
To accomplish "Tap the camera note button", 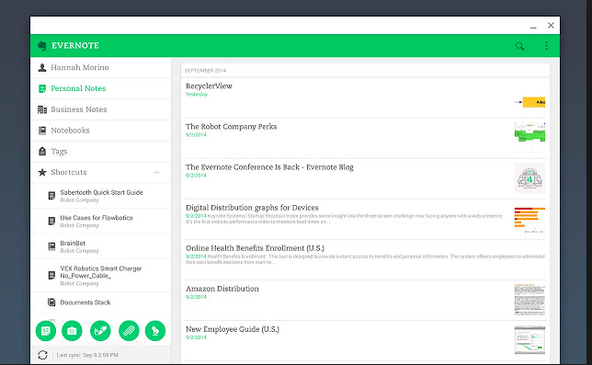I will click(72, 331).
